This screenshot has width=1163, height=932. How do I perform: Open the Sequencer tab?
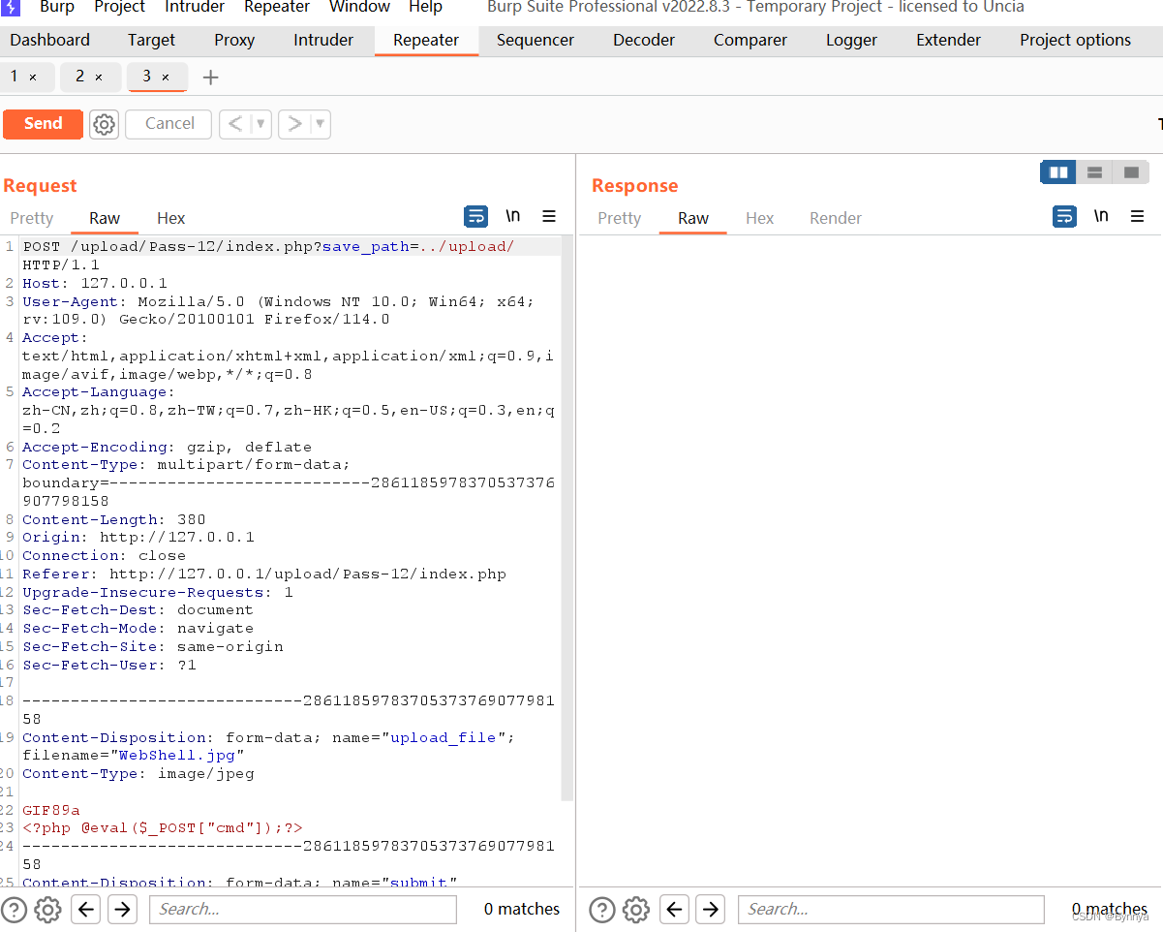536,40
